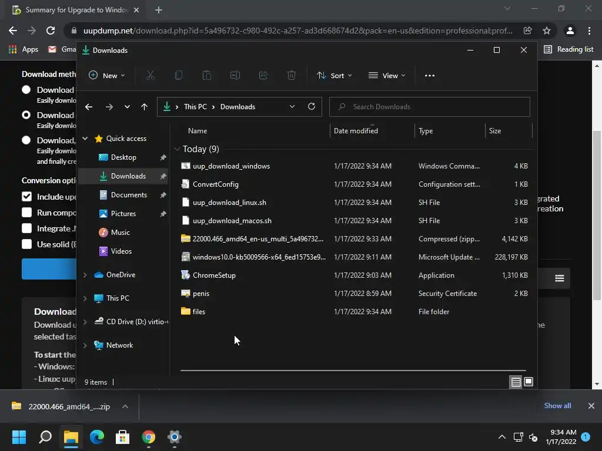Open Settings gear from the taskbar
The height and width of the screenshot is (451, 602).
[x=174, y=437]
